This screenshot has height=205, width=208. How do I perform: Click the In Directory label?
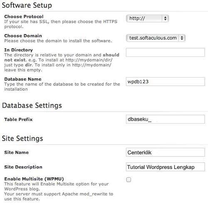click(19, 50)
